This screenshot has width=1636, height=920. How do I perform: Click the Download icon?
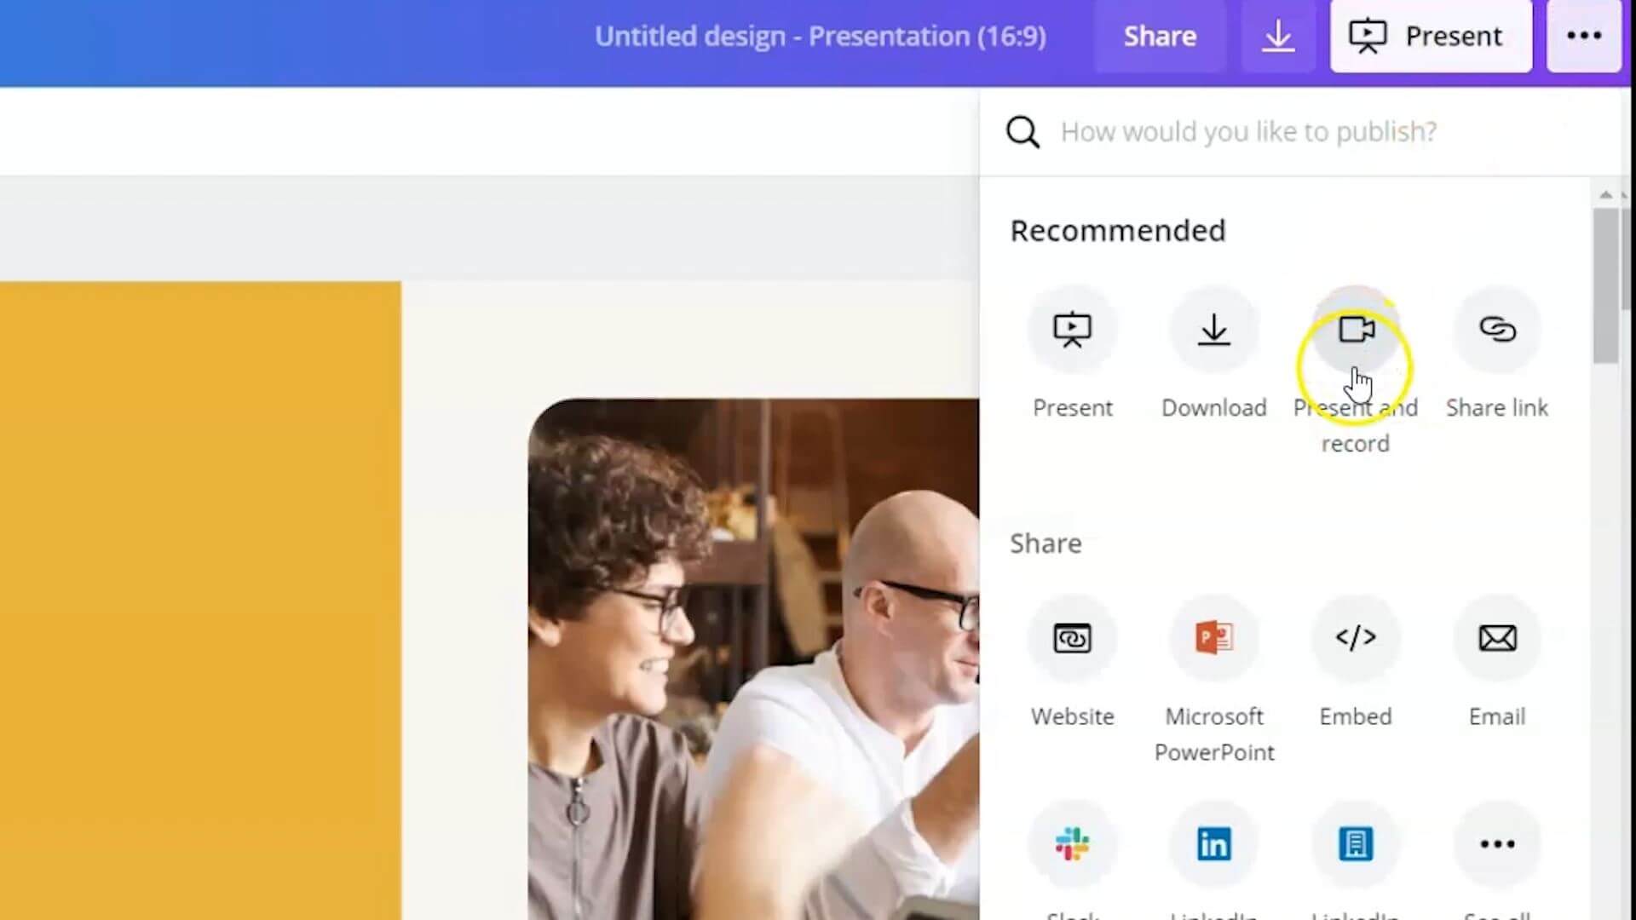(1213, 329)
